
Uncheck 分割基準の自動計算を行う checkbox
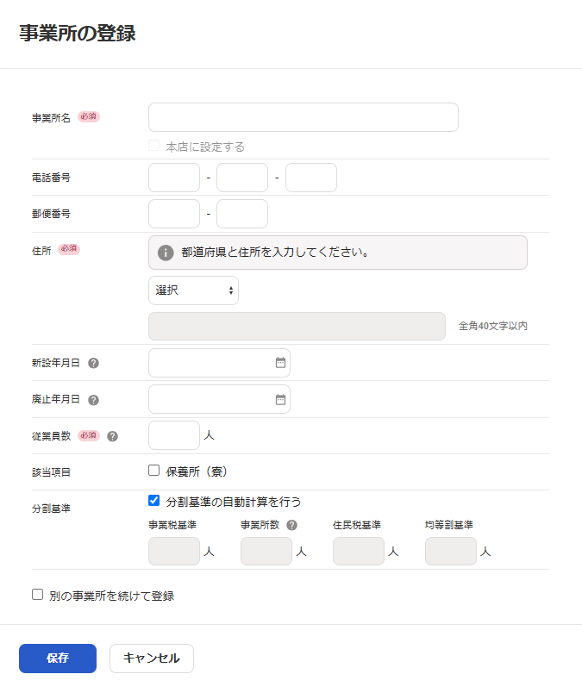tap(154, 500)
